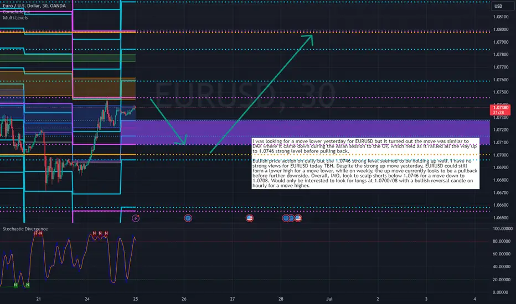
Task: Click date label 27 on time axis
Action: click(233, 299)
